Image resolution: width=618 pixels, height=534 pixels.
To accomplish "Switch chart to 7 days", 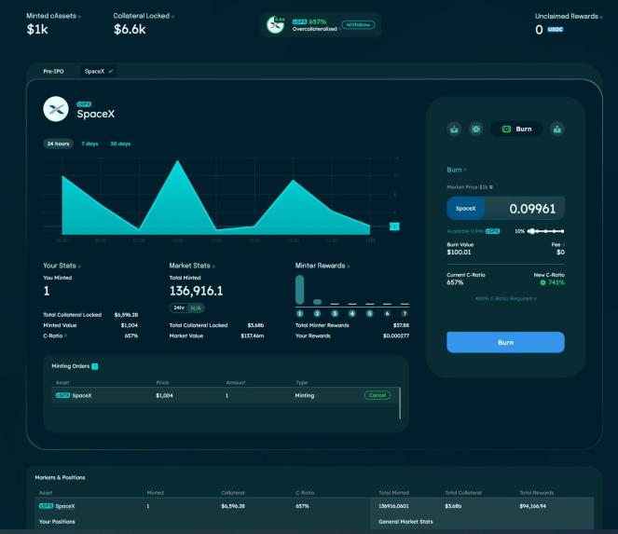I will tap(89, 144).
